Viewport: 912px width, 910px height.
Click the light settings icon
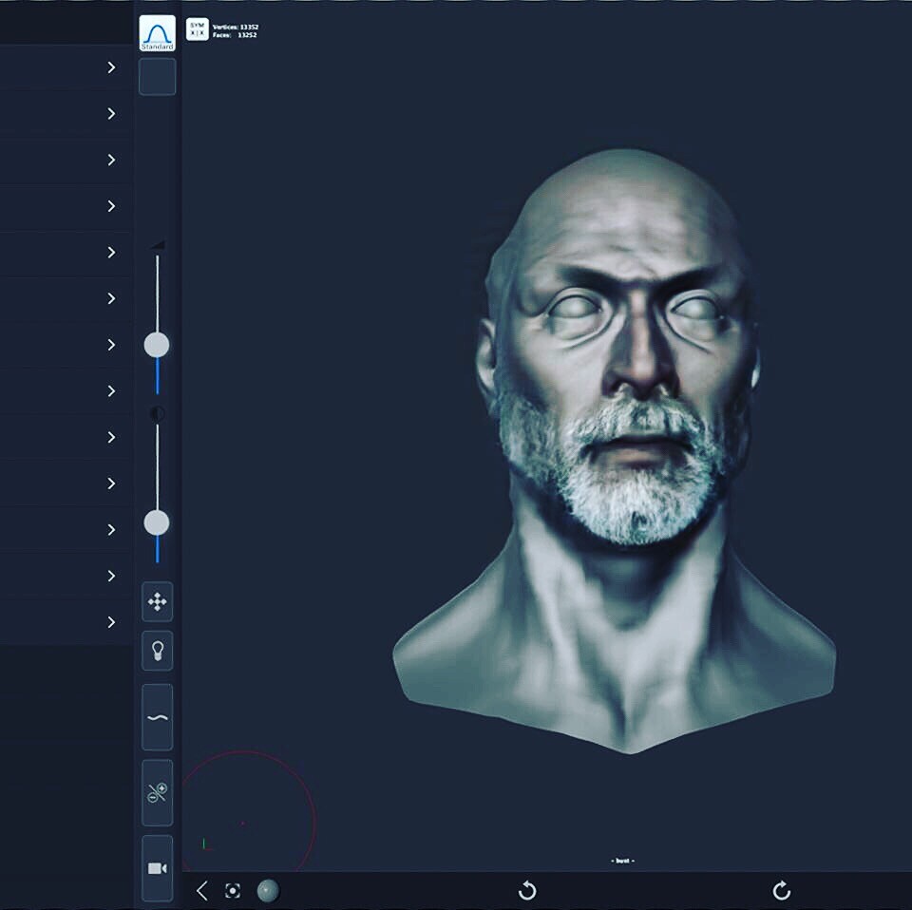pos(157,650)
